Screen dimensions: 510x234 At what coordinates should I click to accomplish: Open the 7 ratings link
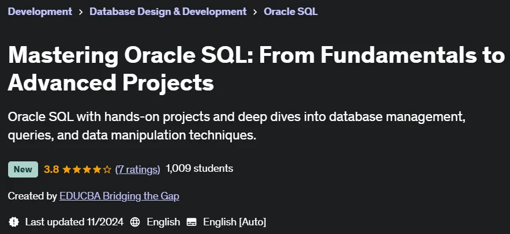tap(137, 169)
